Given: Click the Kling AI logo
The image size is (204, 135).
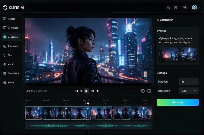Looking at the screenshot, I should pyautogui.click(x=14, y=8).
